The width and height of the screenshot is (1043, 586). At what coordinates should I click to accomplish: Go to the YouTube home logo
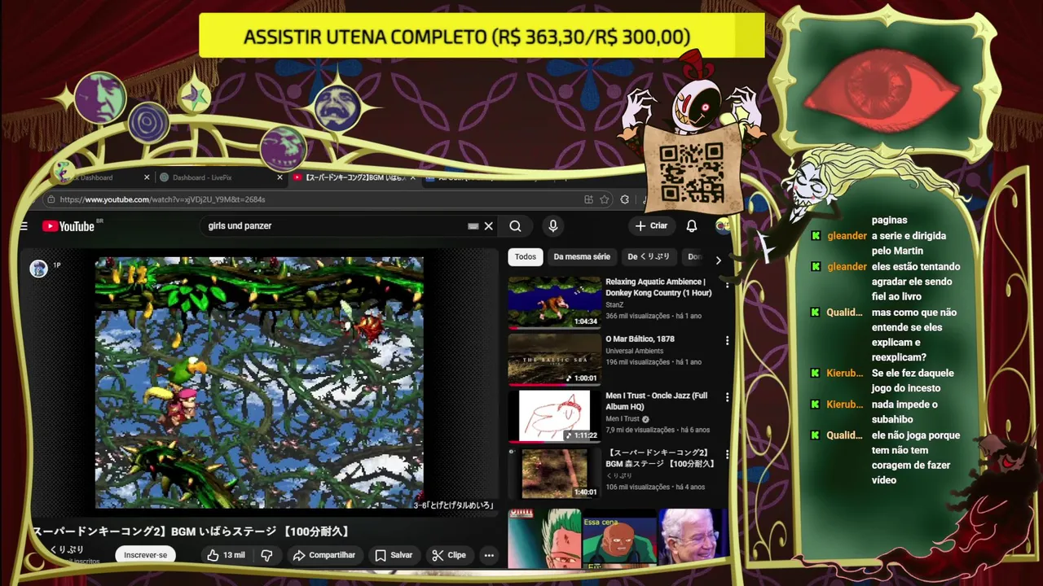tap(68, 226)
